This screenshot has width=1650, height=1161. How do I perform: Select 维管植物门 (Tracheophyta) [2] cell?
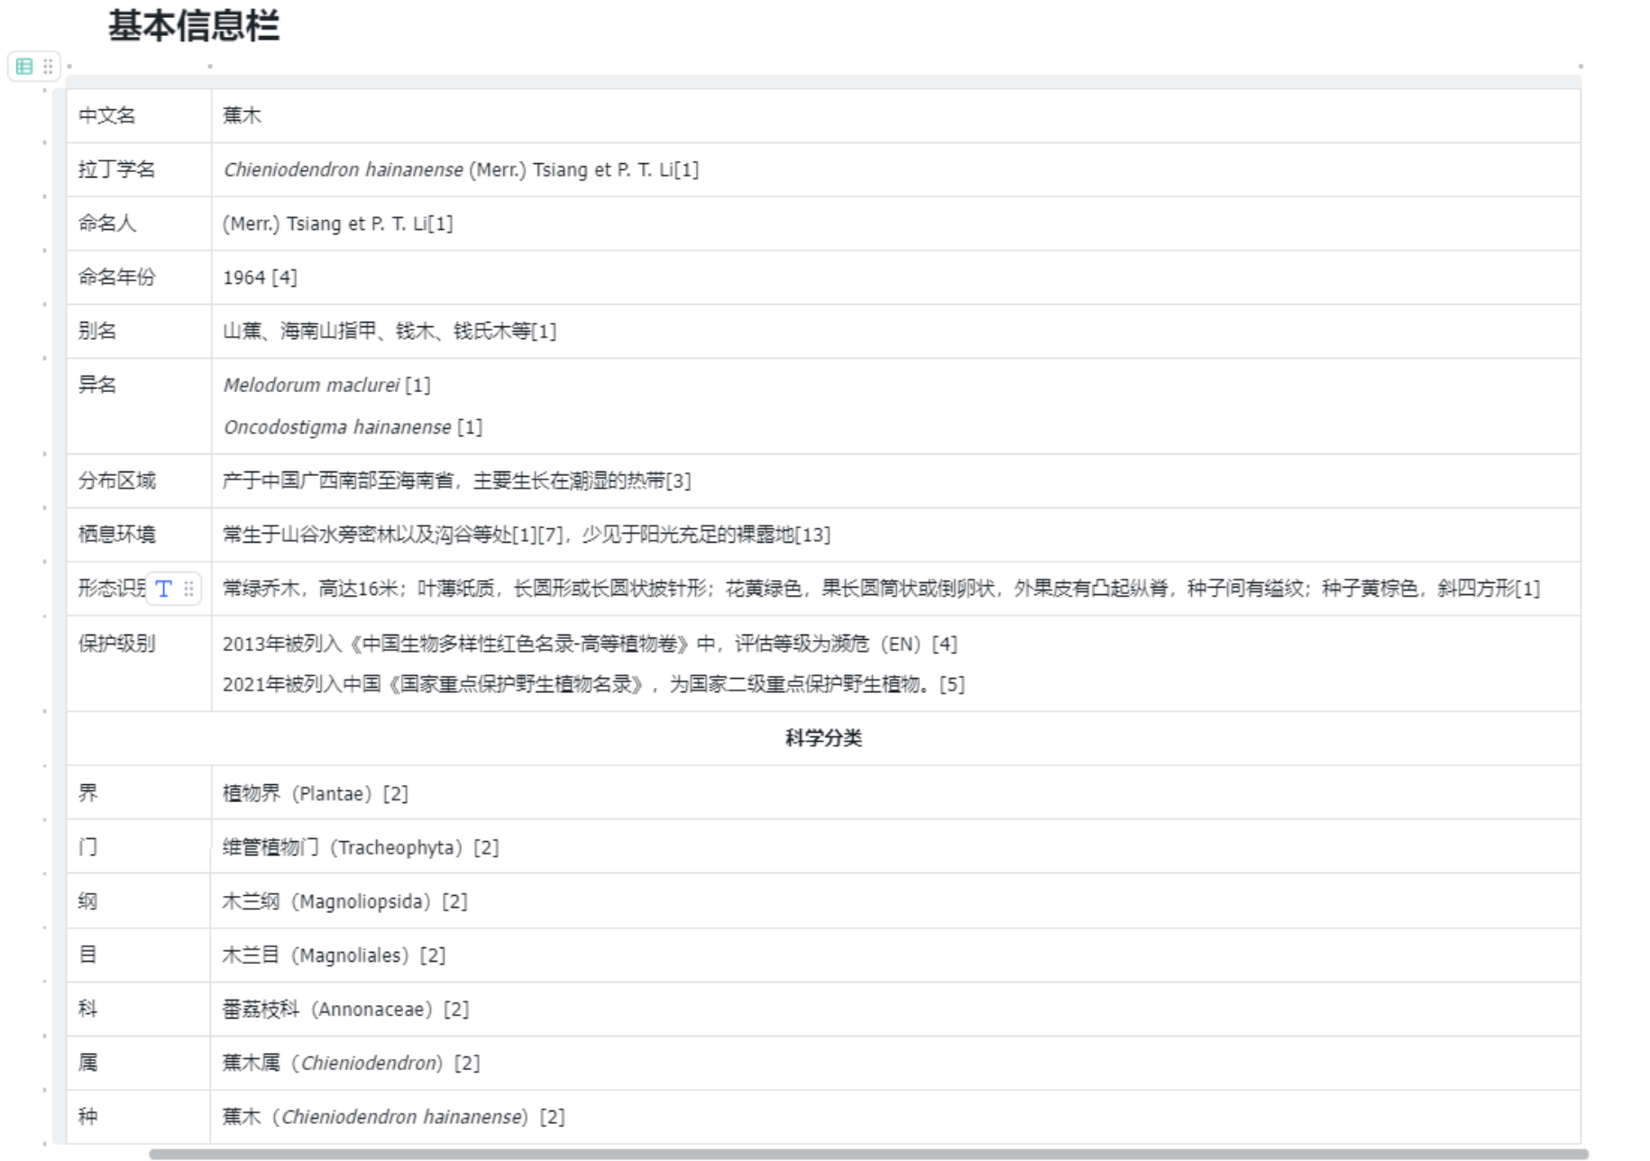click(x=895, y=846)
